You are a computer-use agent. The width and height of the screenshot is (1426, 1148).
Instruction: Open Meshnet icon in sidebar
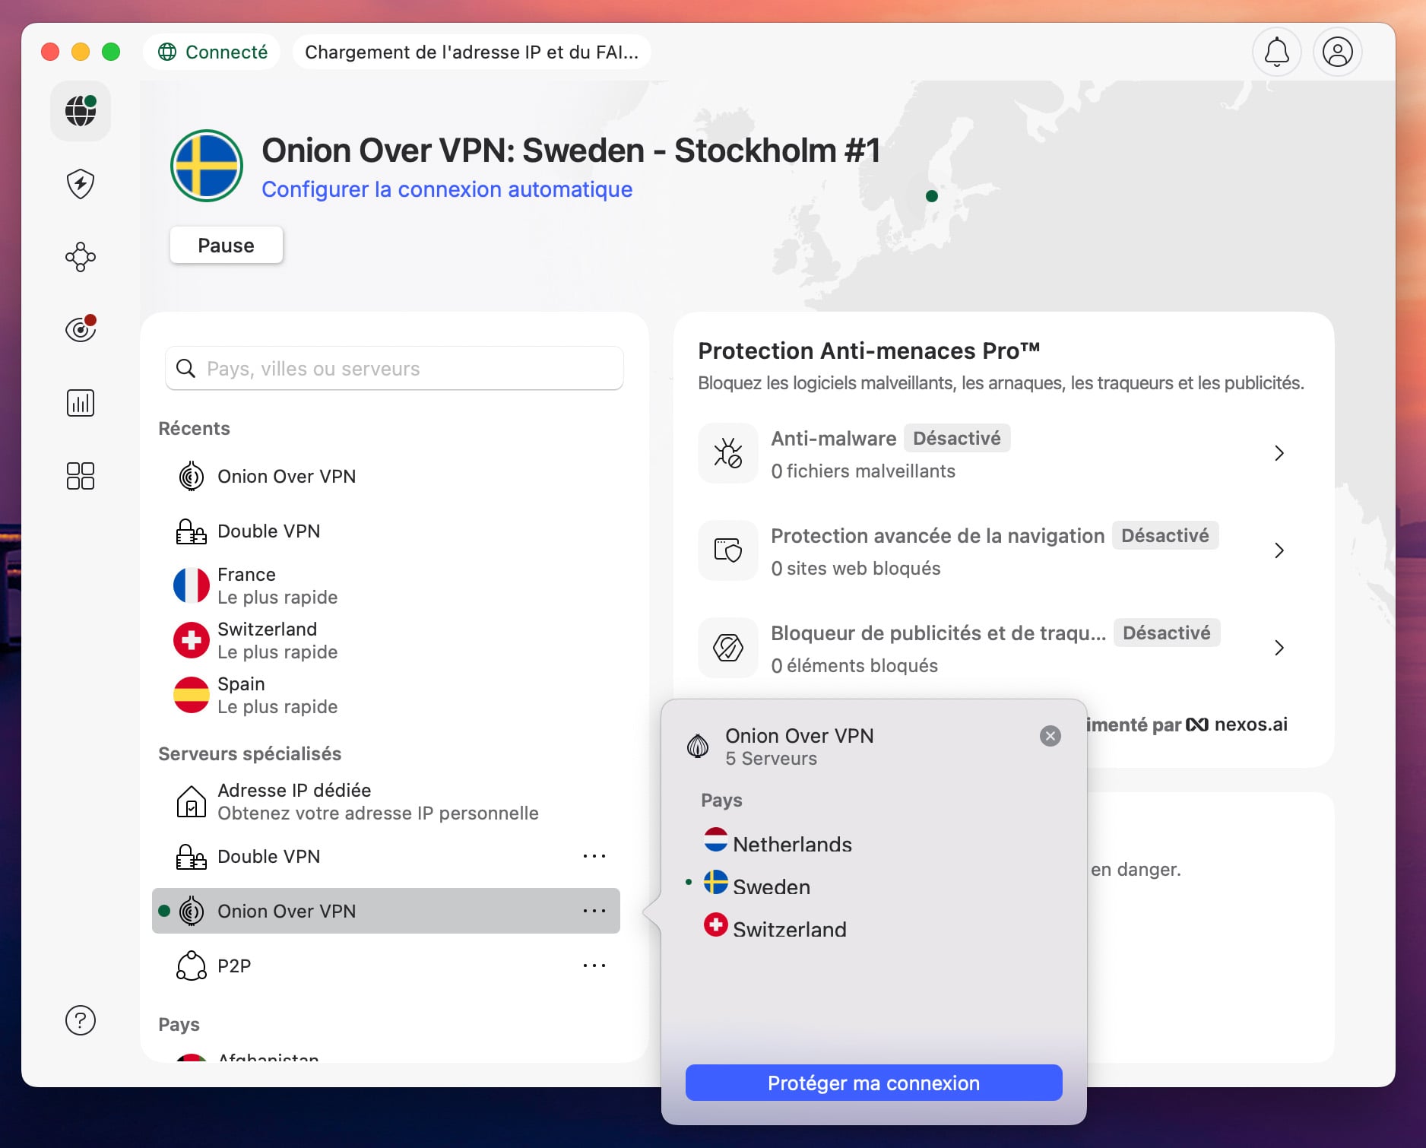click(81, 257)
